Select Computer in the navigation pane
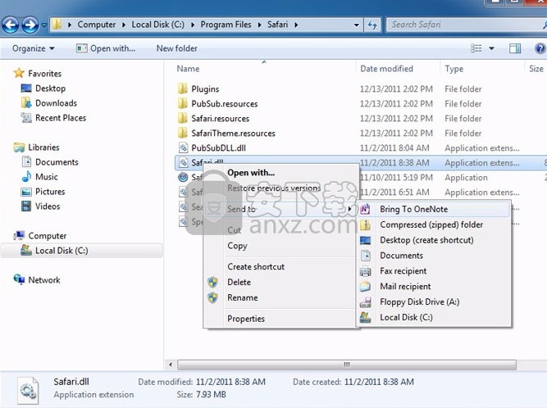547x408 pixels. 48,236
